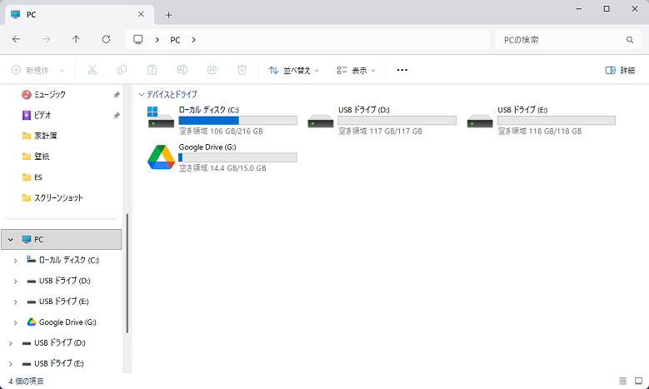Open Google Drive (G:) icon in main pane
The image size is (649, 389).
click(161, 157)
